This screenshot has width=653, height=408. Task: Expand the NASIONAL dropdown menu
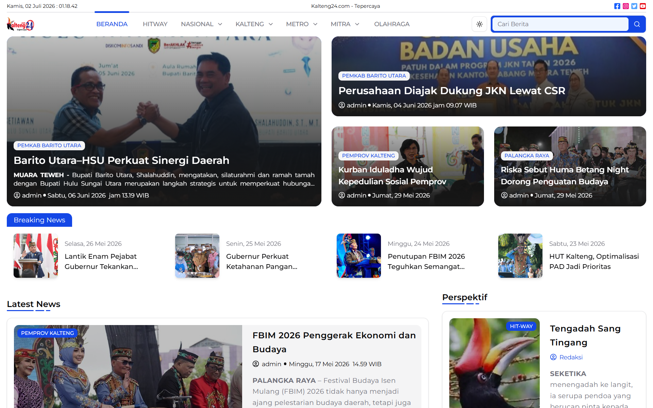[x=202, y=24]
